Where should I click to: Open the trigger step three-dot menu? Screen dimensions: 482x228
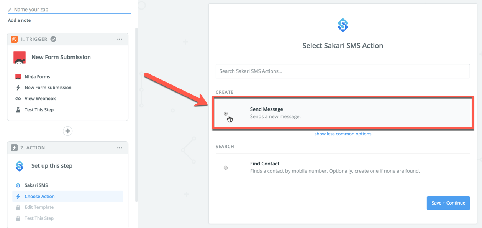[x=120, y=39]
